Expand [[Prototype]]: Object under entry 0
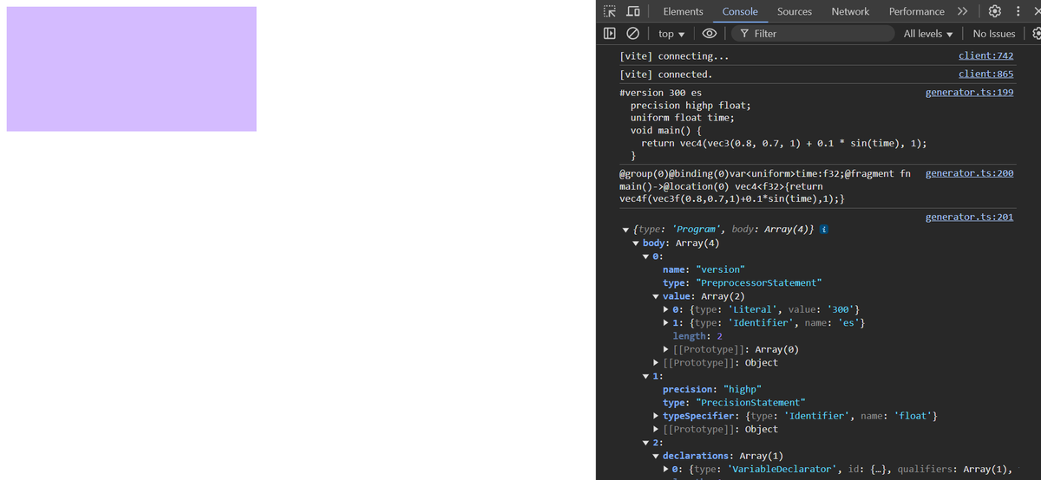Screen dimensions: 1041x480 657,363
